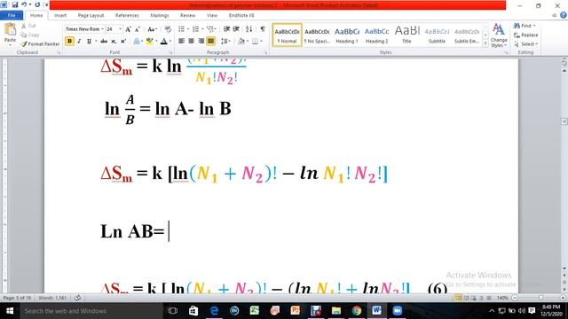Image resolution: width=568 pixels, height=319 pixels.
Task: Click the zoom out minus button in status bar
Action: (515, 298)
